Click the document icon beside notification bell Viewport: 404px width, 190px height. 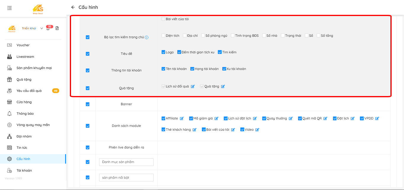[57, 28]
